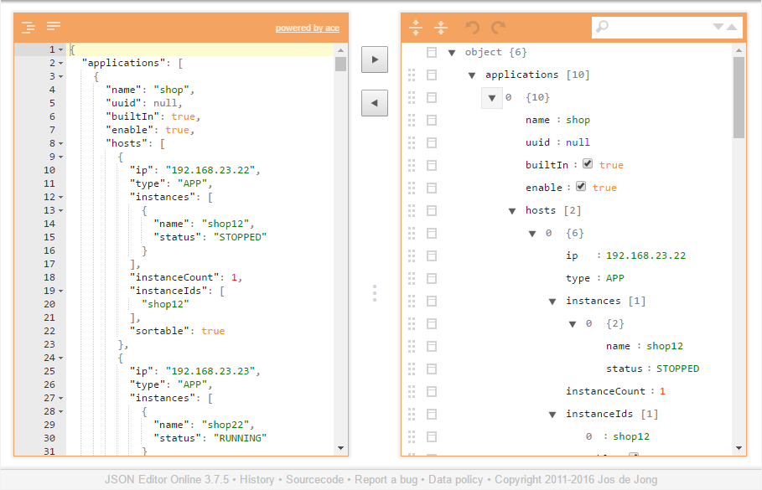Viewport: 762px width, 490px height.
Task: Go to next search result arrow
Action: tap(718, 27)
